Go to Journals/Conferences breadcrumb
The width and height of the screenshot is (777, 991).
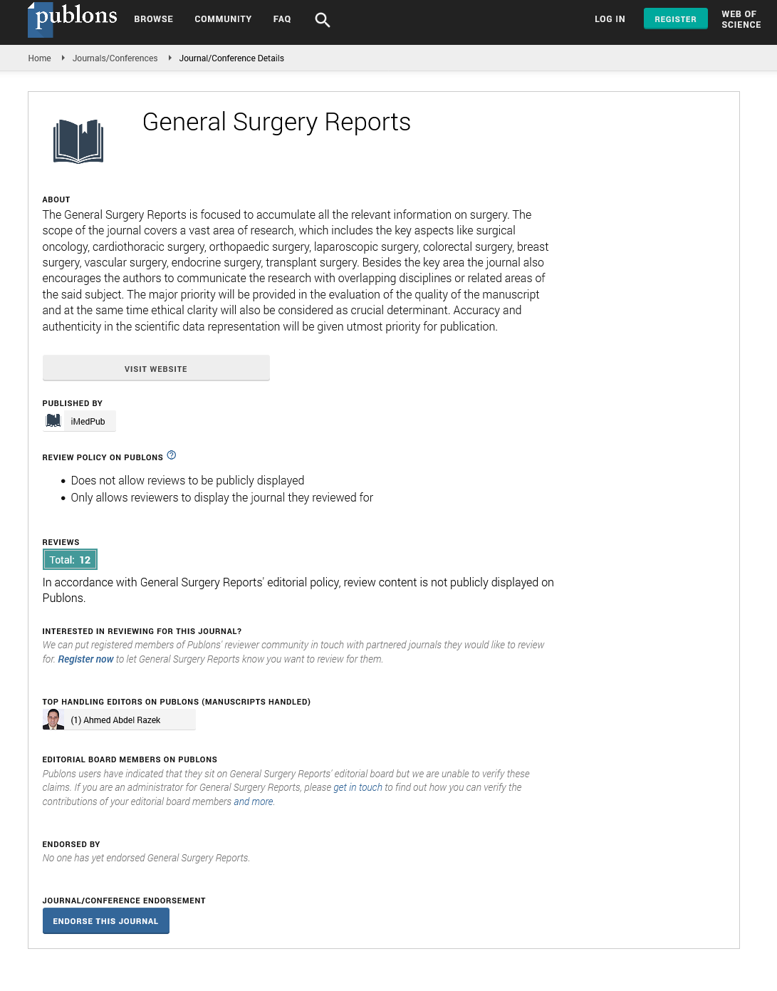[115, 58]
